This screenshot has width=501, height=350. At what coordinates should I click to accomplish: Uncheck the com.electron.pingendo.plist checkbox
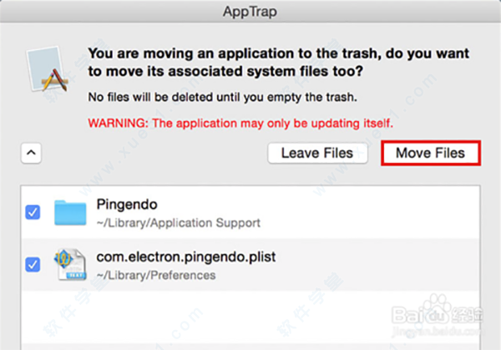coord(33,265)
